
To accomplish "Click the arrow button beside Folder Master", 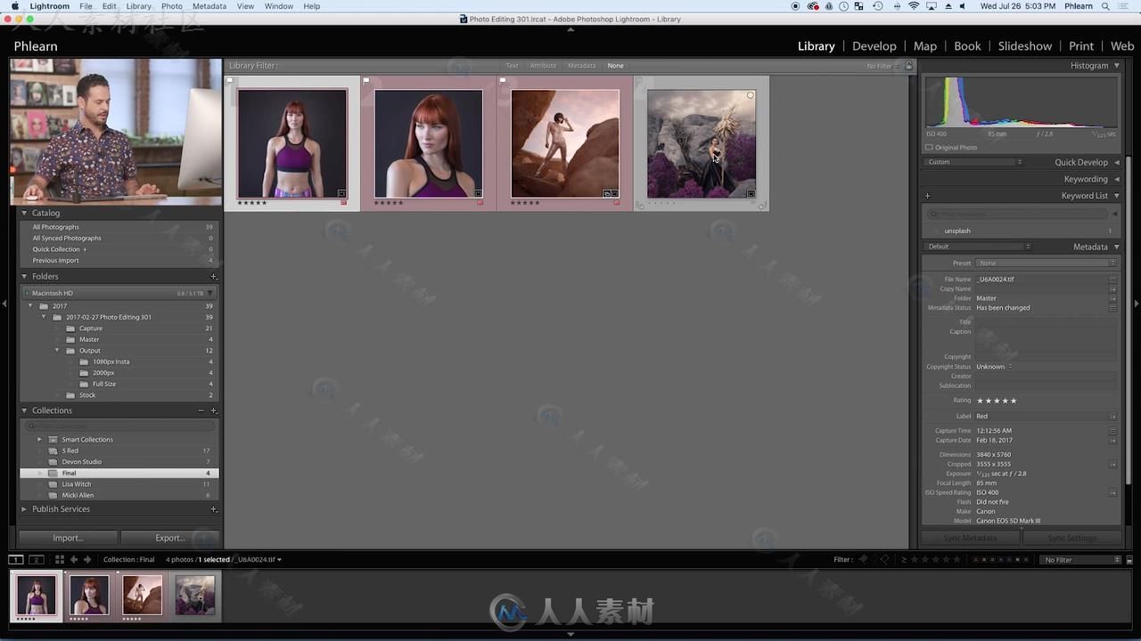I will coord(1112,298).
